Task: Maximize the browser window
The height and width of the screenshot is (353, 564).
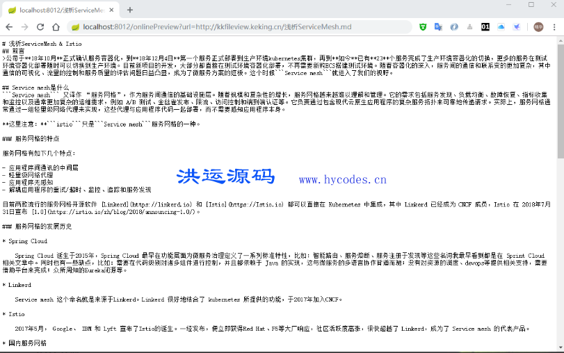Action: [x=531, y=5]
